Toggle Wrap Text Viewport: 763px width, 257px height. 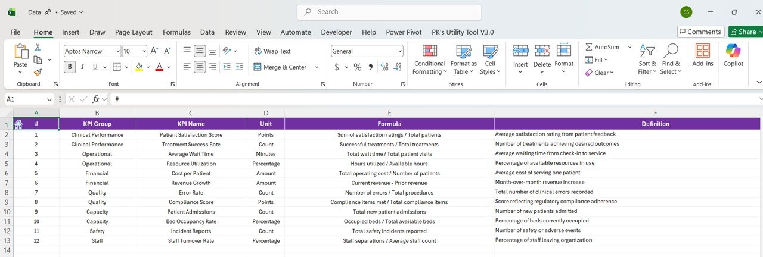272,51
